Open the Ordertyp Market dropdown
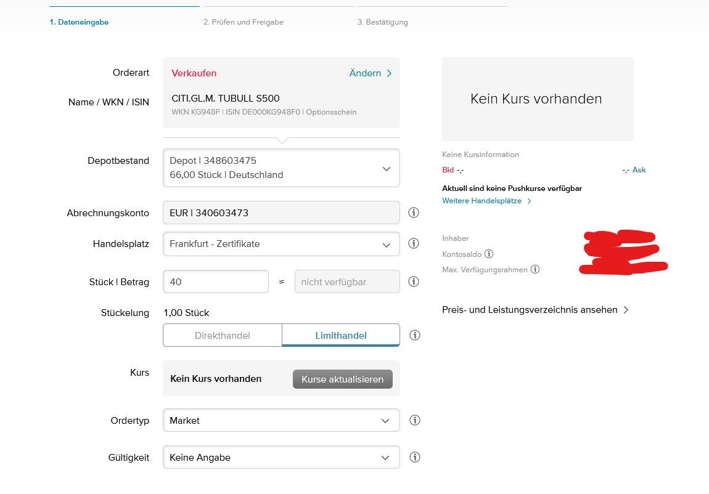 click(x=281, y=421)
